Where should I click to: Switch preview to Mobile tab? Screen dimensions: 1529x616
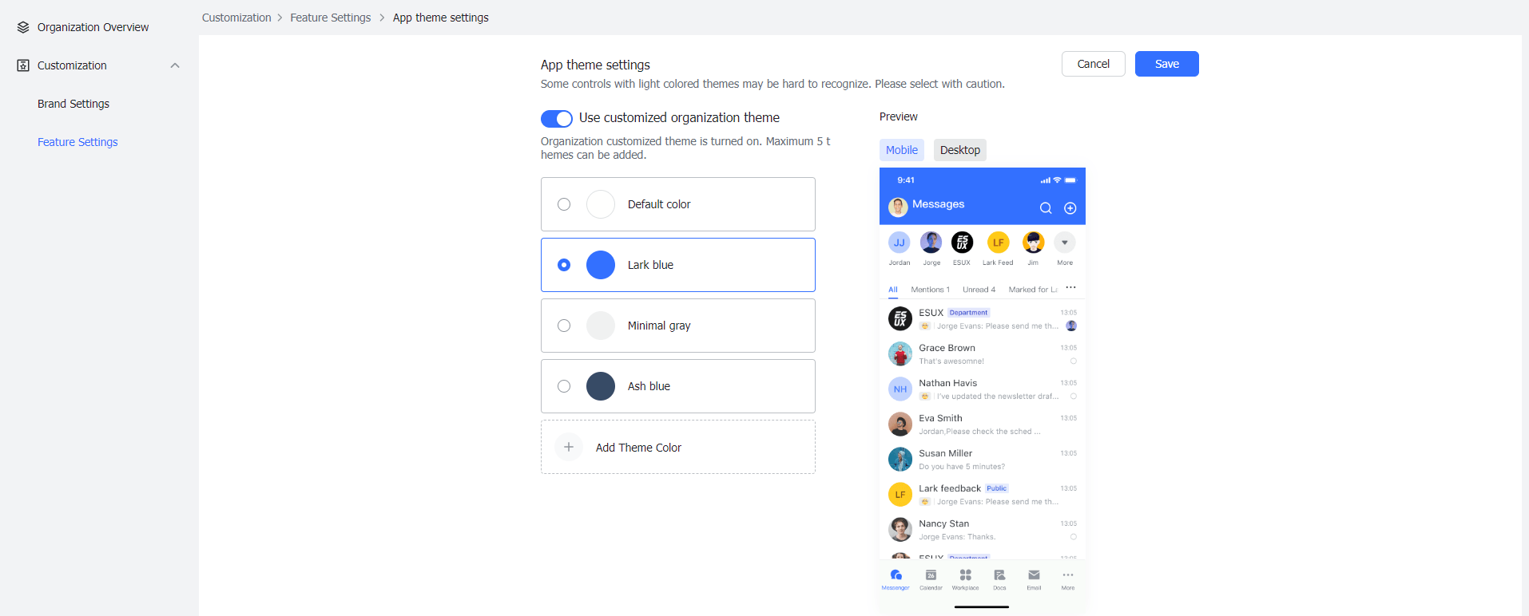pos(902,150)
